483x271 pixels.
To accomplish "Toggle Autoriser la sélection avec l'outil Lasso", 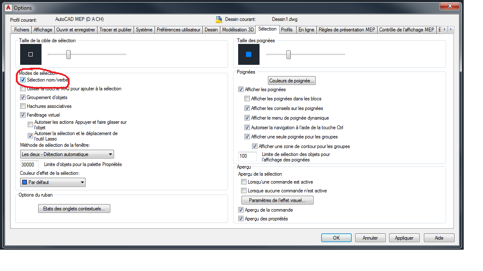I will (30, 135).
